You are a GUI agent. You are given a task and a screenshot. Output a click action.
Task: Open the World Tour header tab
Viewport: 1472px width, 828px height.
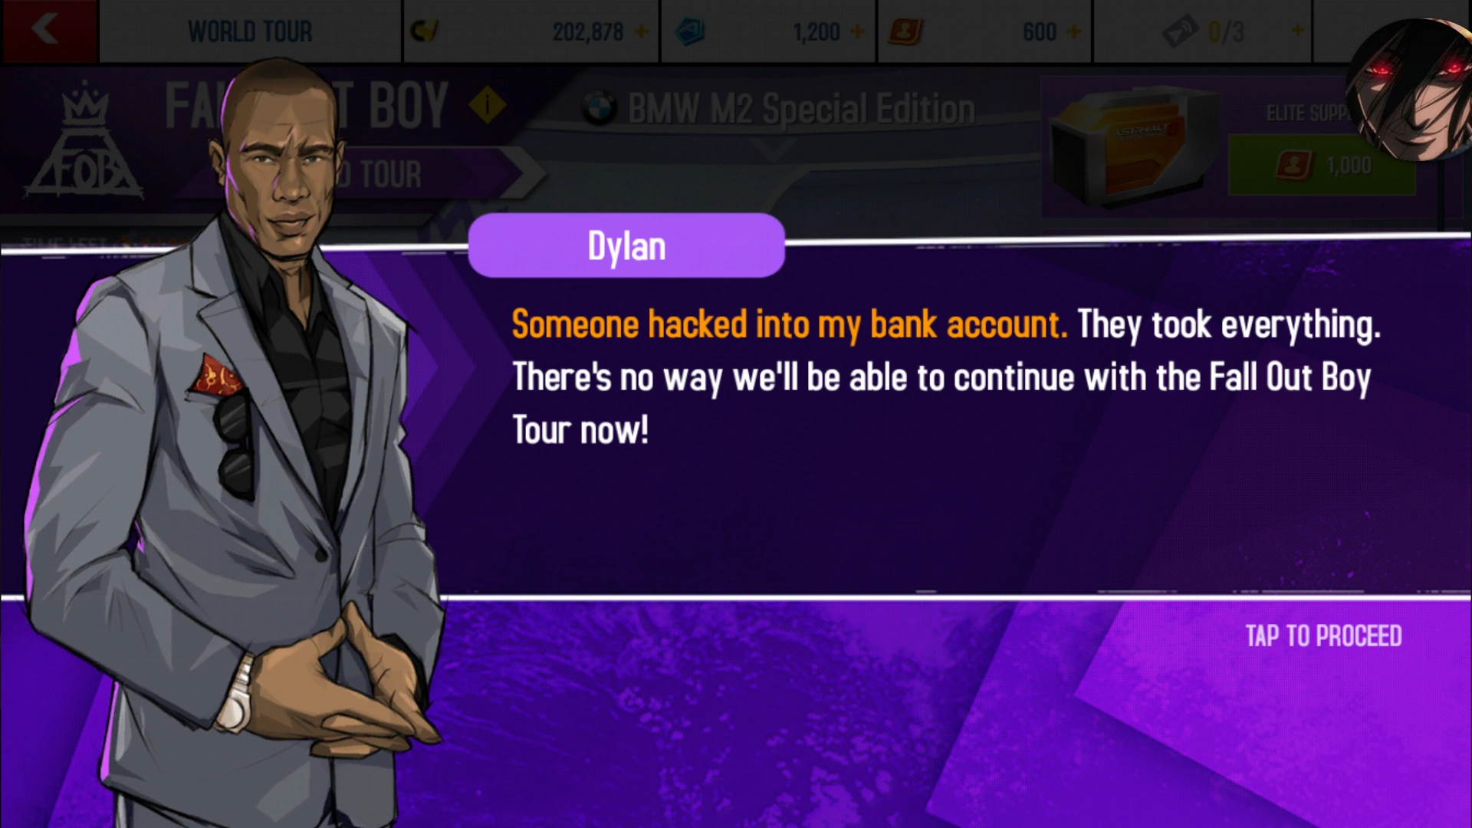tap(250, 31)
